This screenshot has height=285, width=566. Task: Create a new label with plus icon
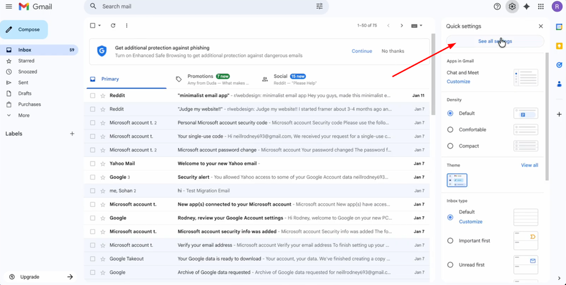pyautogui.click(x=72, y=134)
